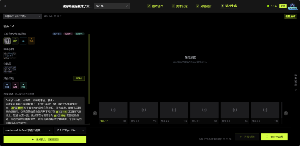Switch to the 短片生成 step tab
This screenshot has width=300, height=146.
click(x=229, y=6)
